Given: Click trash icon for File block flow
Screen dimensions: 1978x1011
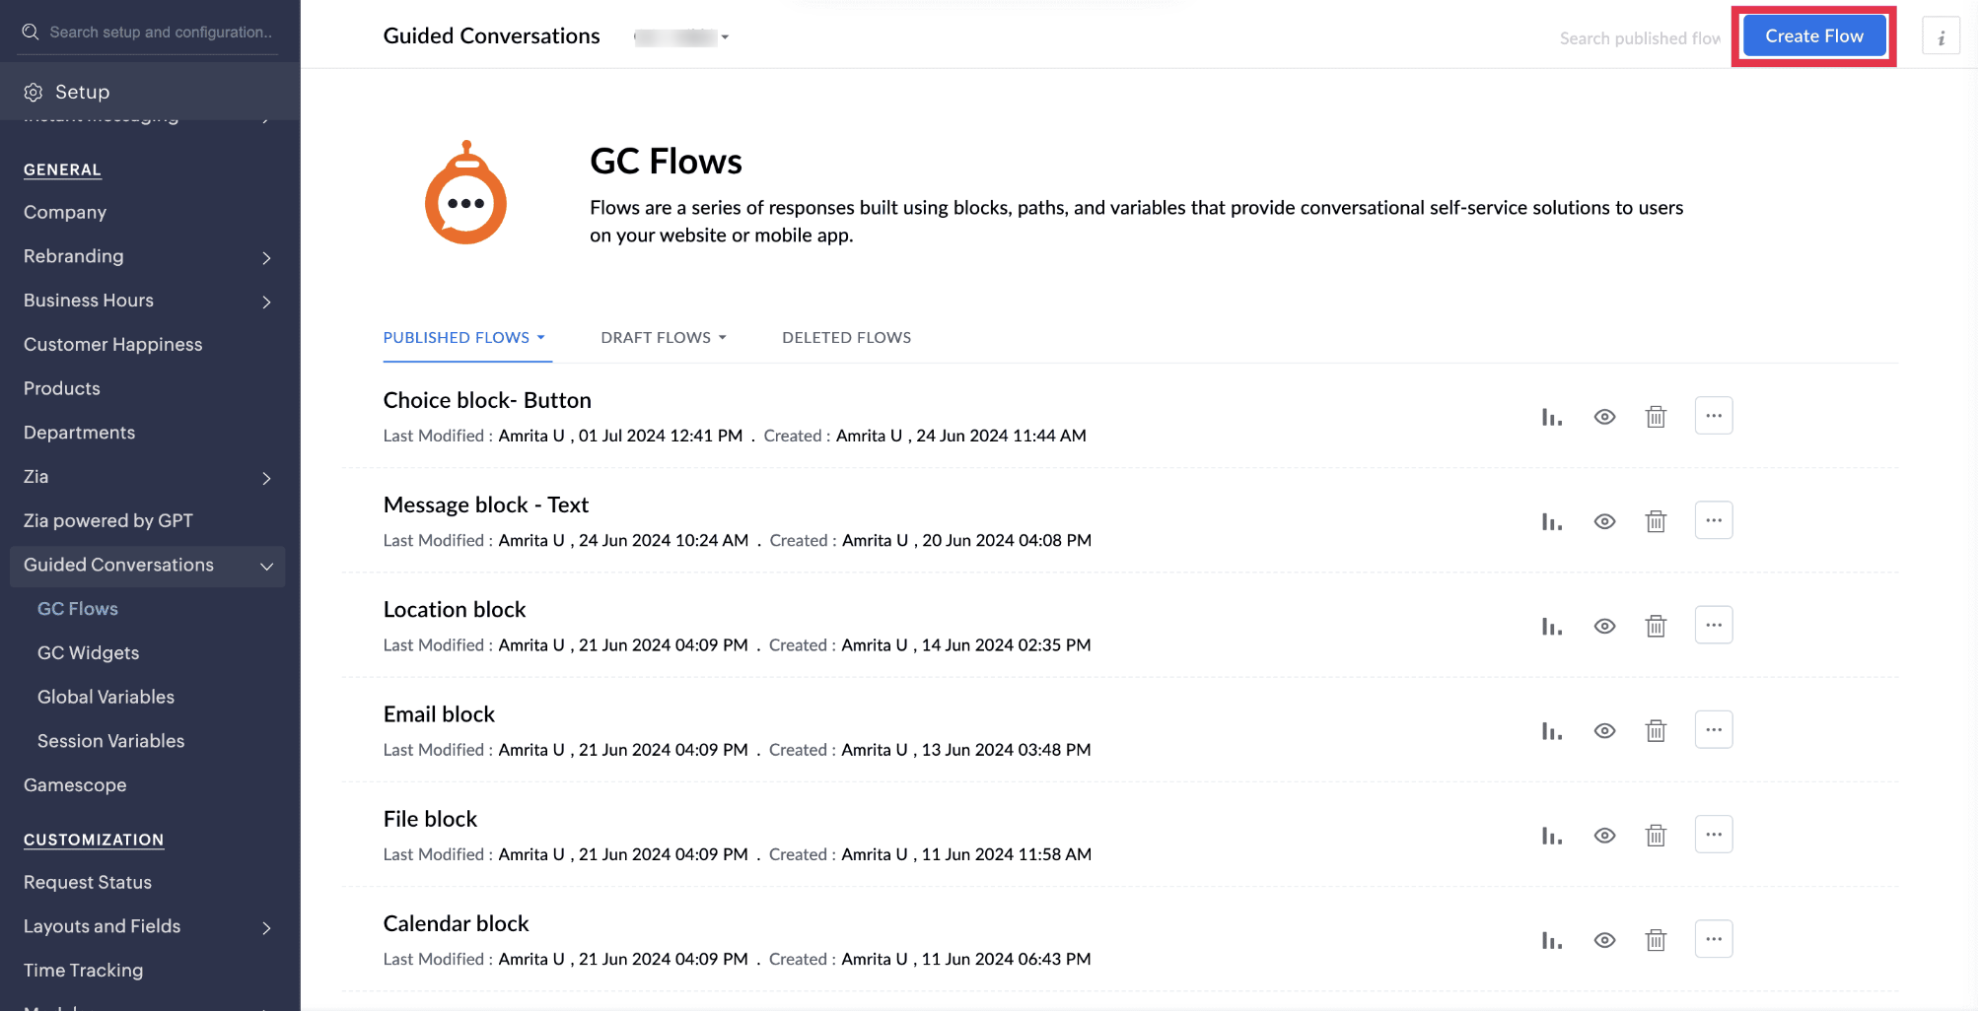Looking at the screenshot, I should coord(1656,836).
